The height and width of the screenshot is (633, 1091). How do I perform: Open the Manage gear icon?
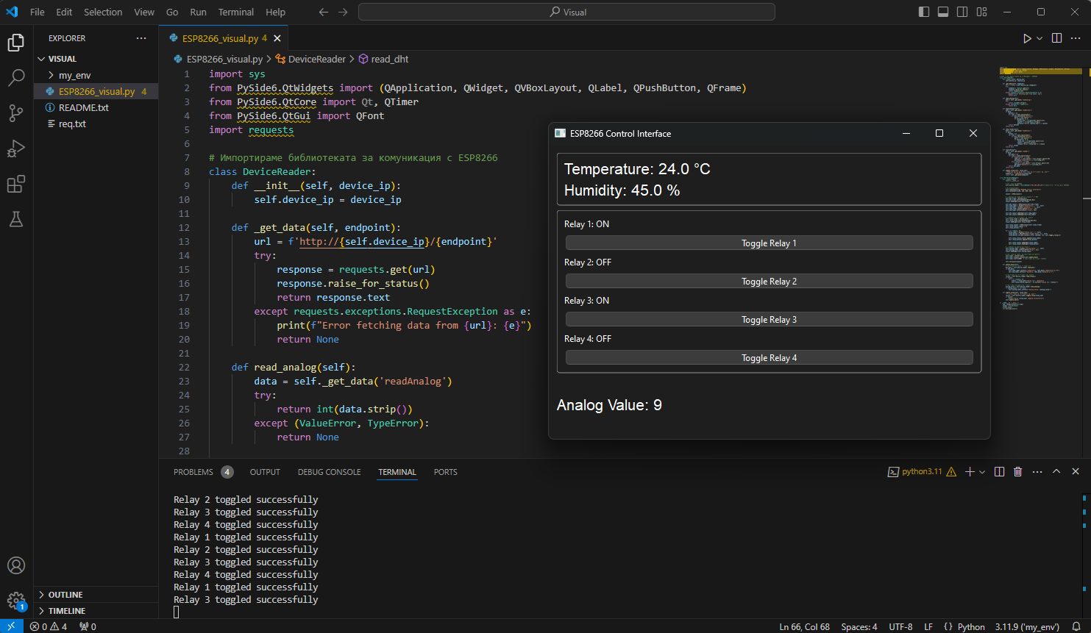point(16,601)
